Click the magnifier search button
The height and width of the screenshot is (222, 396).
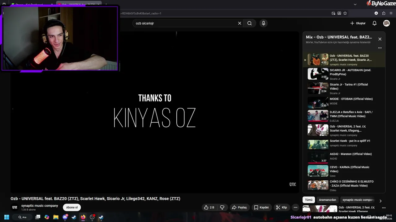click(x=249, y=23)
